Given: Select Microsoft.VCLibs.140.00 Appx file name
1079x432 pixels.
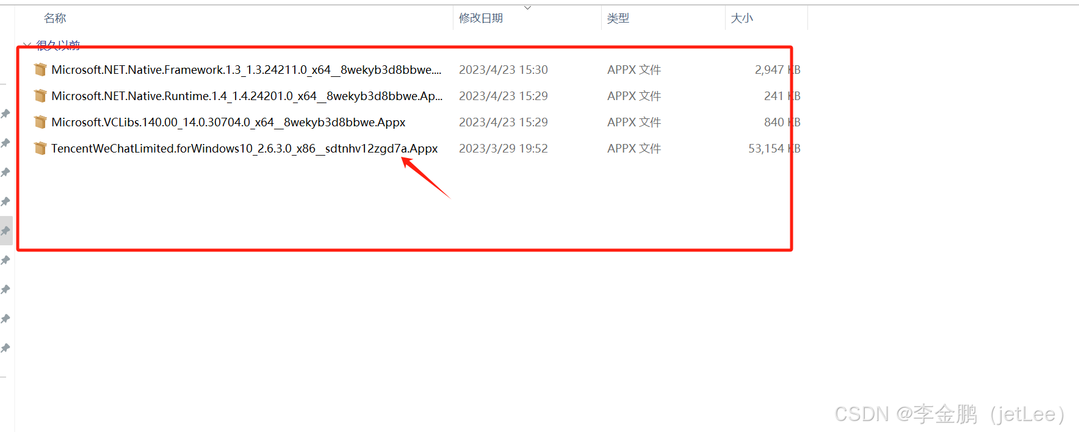Looking at the screenshot, I should pyautogui.click(x=228, y=122).
